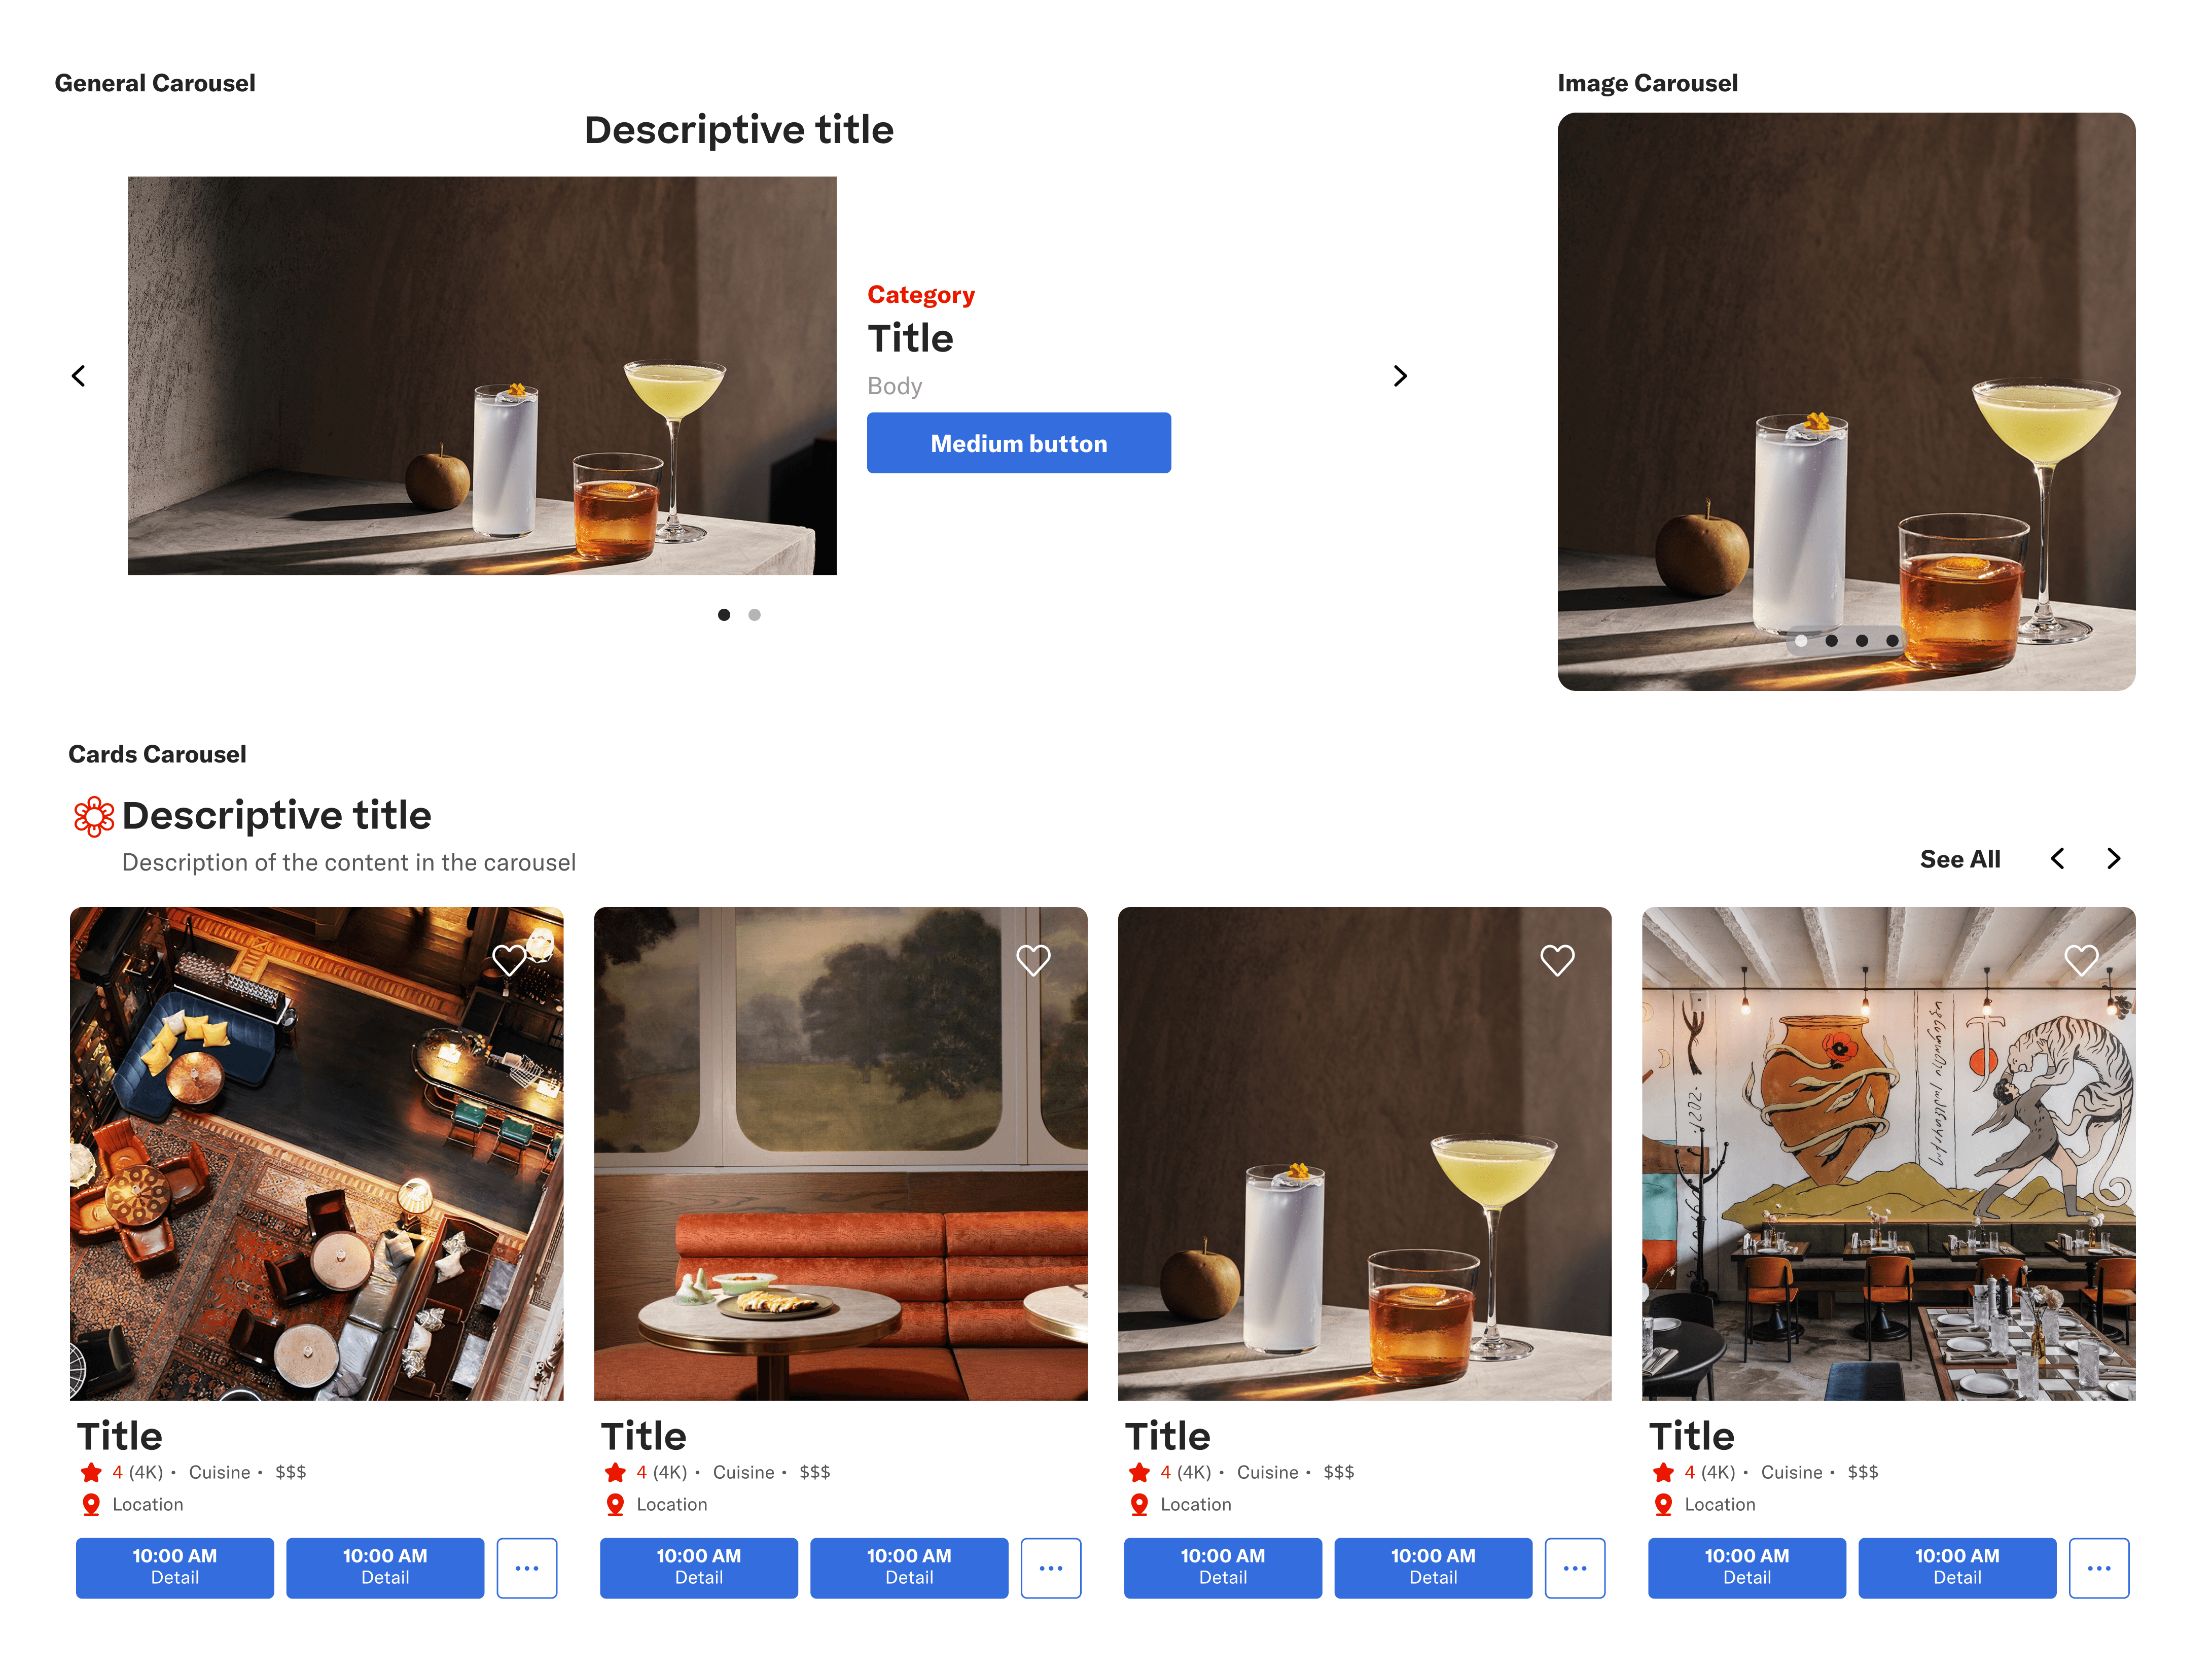The height and width of the screenshot is (1668, 2212).
Task: Advance Cards Carousel with right chevron
Action: click(x=2113, y=858)
